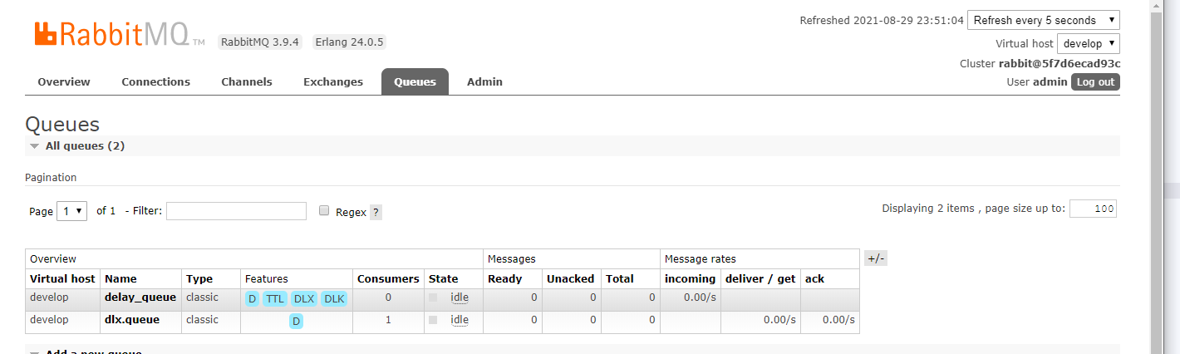Click the D durable badge on dlx.queue
The image size is (1180, 354).
pos(297,321)
